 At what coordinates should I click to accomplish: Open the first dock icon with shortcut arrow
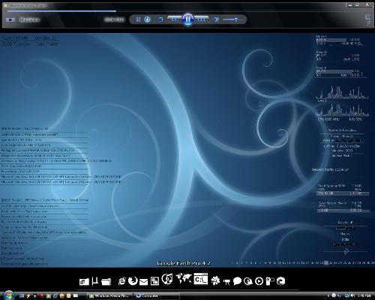point(84,282)
